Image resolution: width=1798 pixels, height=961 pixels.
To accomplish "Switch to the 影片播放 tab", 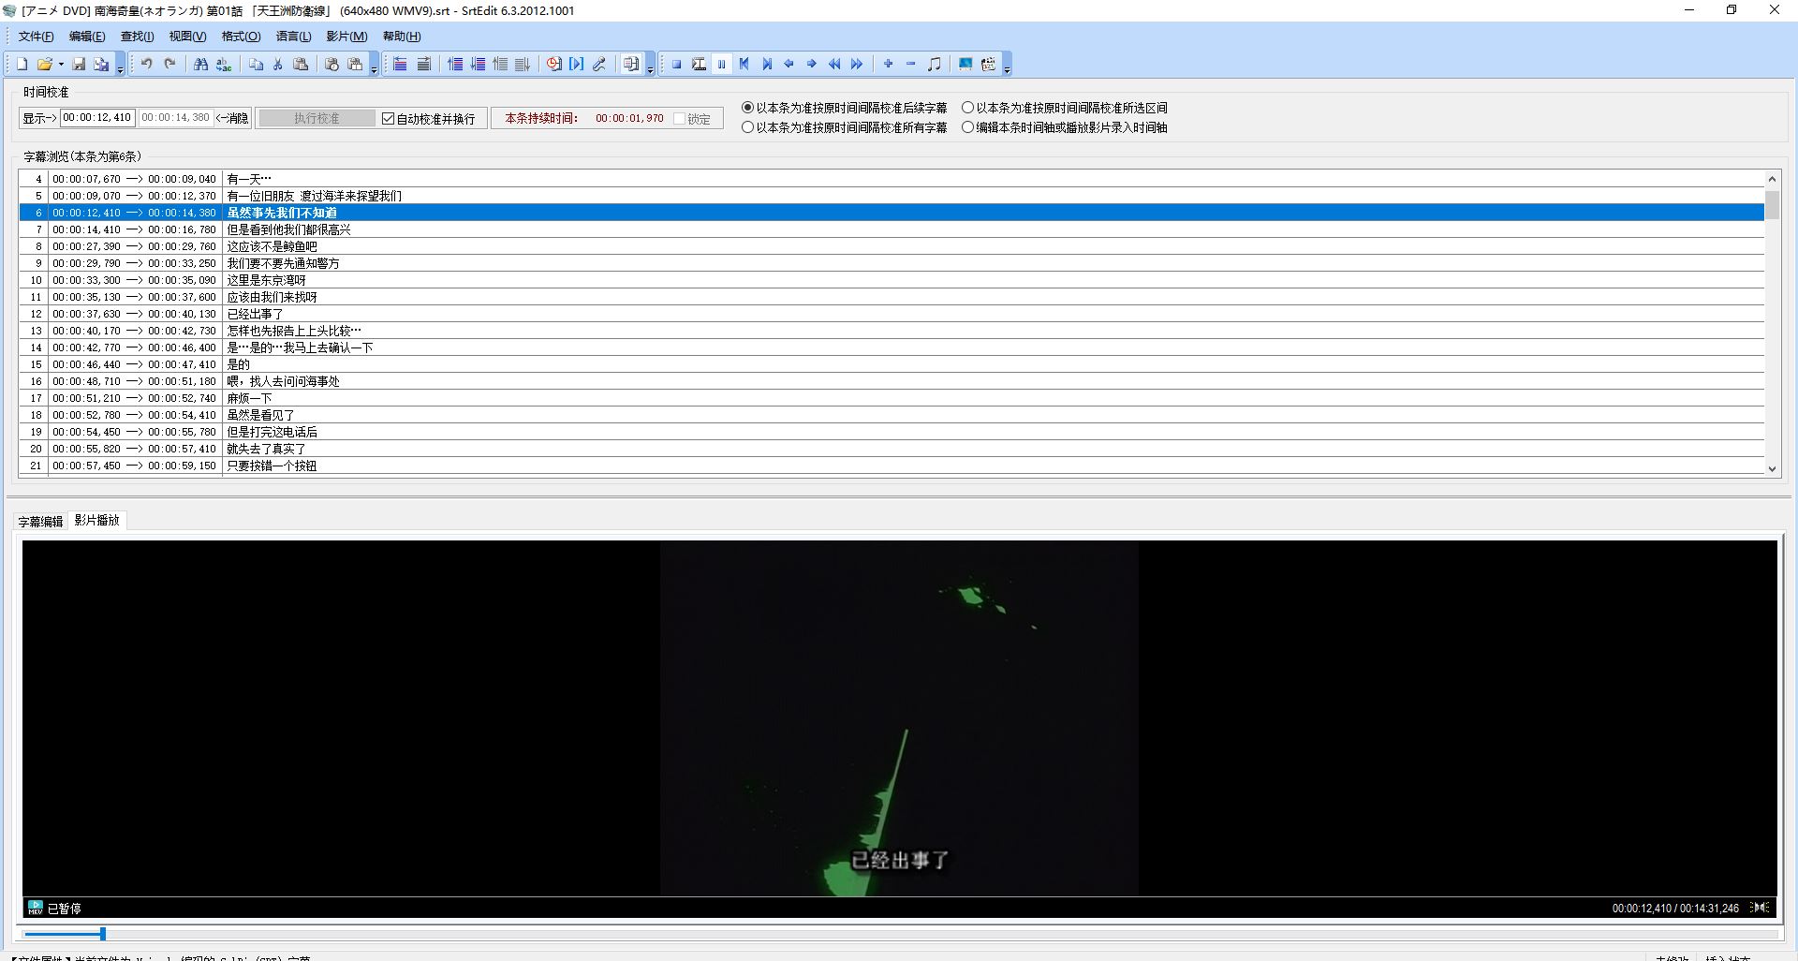I will point(97,520).
